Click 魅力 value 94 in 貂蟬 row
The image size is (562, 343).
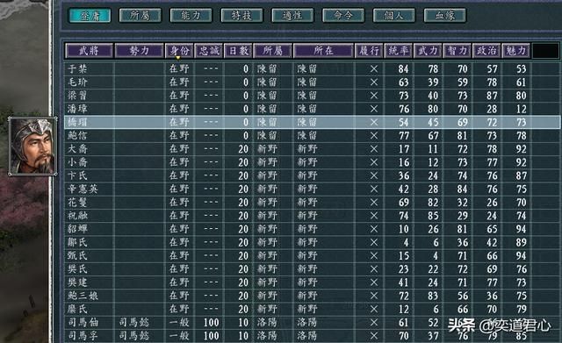pos(521,229)
